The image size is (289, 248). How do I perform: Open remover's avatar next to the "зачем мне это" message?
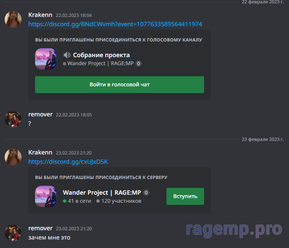point(13,233)
